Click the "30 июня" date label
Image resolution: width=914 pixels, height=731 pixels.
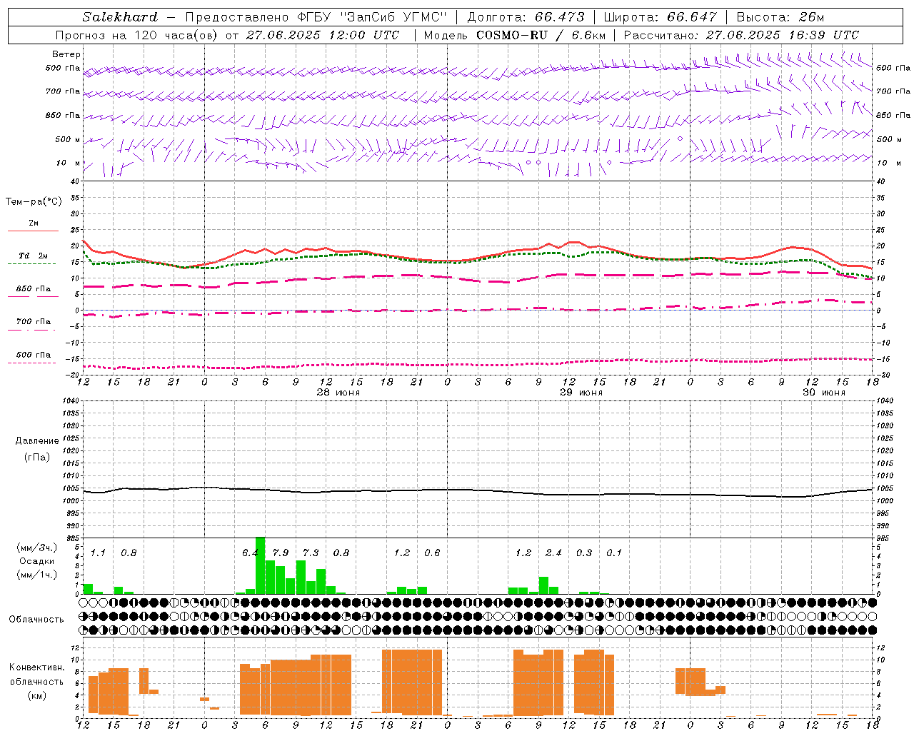click(x=824, y=393)
